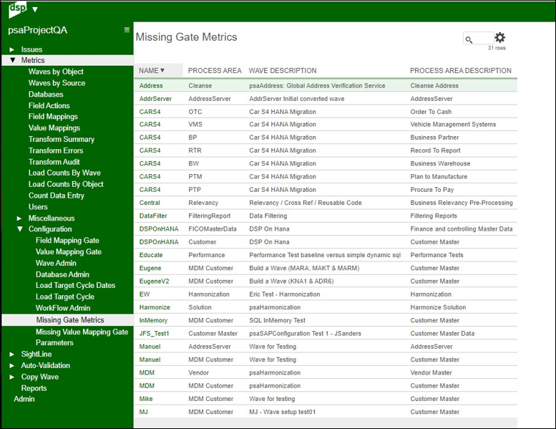Viewport: 556px width, 429px height.
Task: Click the Harmonize wave name link
Action: tap(155, 308)
